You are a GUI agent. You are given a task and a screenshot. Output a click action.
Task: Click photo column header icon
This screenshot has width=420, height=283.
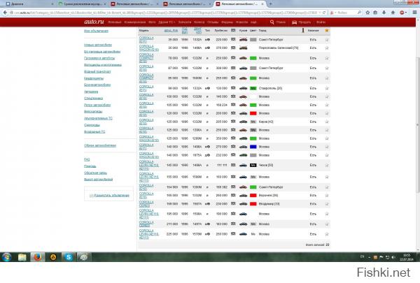[233, 31]
